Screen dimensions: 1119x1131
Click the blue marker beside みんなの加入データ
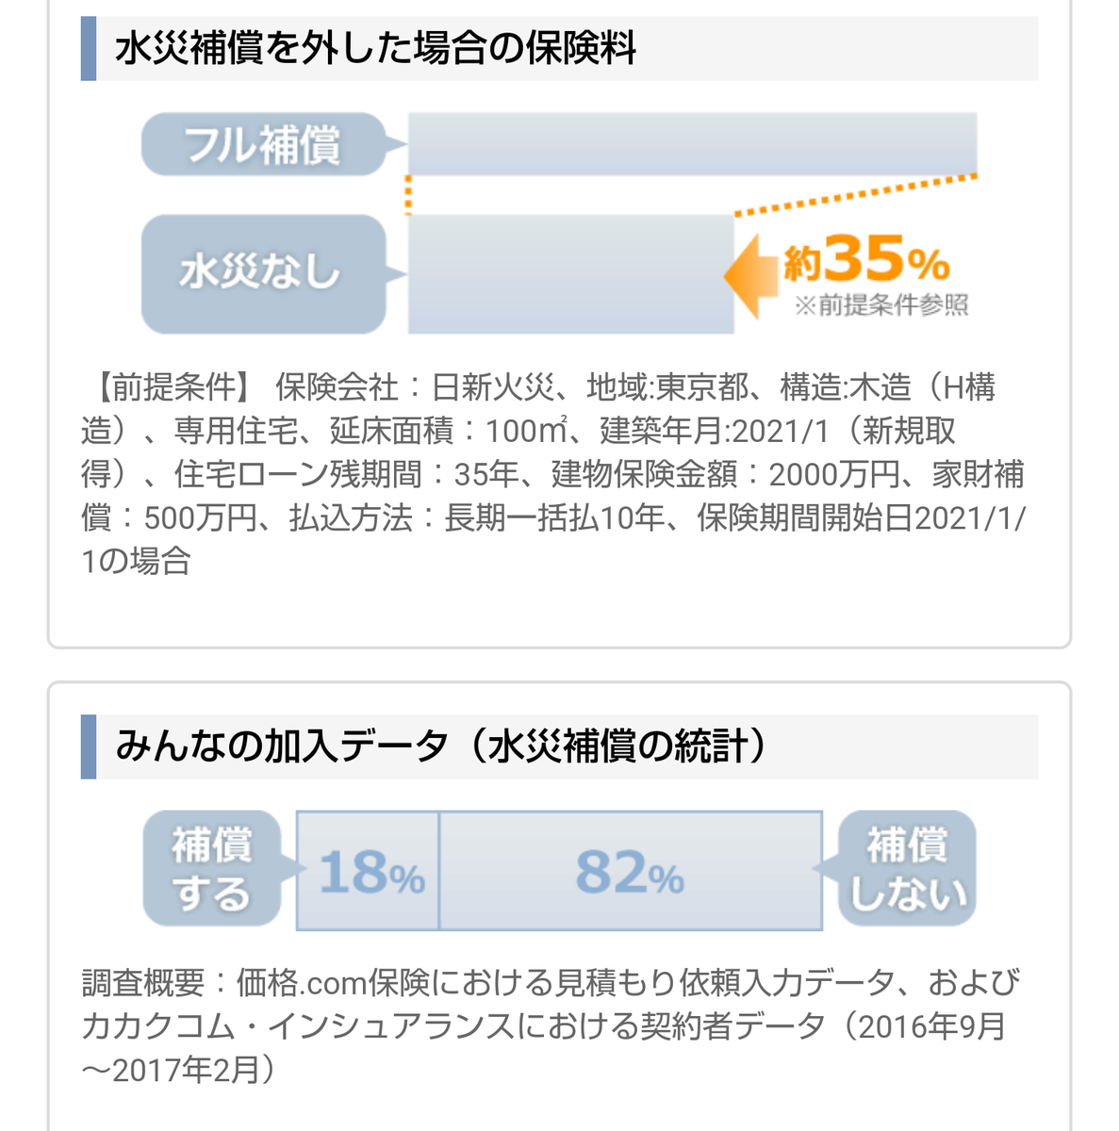point(89,746)
